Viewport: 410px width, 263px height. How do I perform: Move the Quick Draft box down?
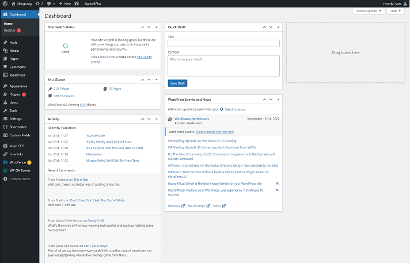[x=271, y=27]
